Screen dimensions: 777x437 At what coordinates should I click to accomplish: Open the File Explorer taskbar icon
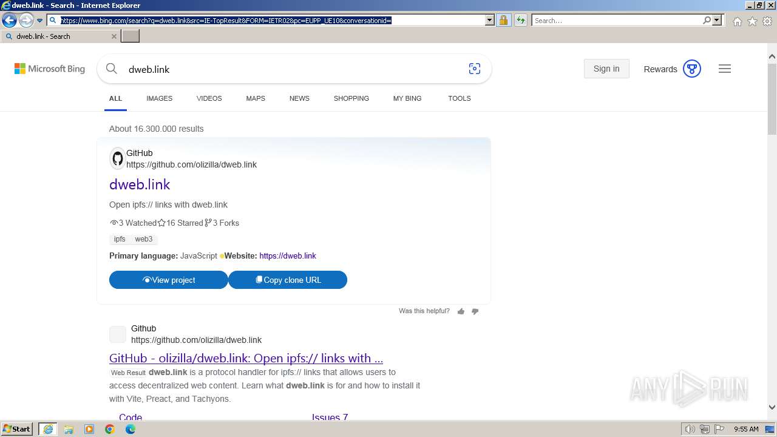coord(69,429)
